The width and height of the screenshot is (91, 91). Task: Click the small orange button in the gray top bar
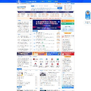coord(59,4)
